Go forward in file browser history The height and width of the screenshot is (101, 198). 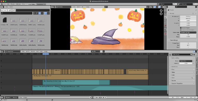point(5,10)
